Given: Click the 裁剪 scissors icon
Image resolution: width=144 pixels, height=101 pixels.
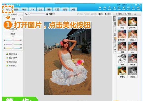Looking at the screenshot, I should tap(124, 8).
